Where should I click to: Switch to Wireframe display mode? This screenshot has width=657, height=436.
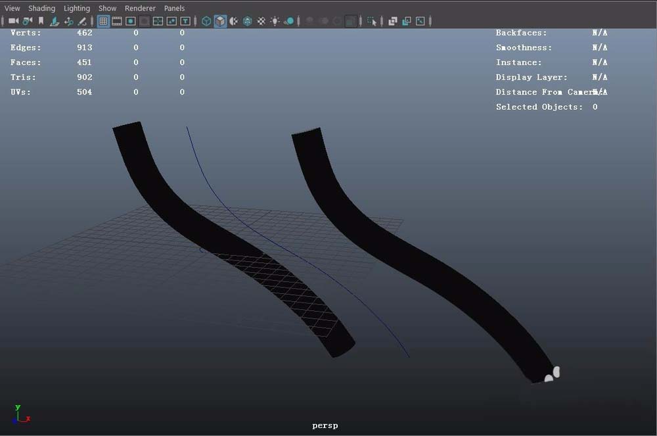click(x=205, y=21)
